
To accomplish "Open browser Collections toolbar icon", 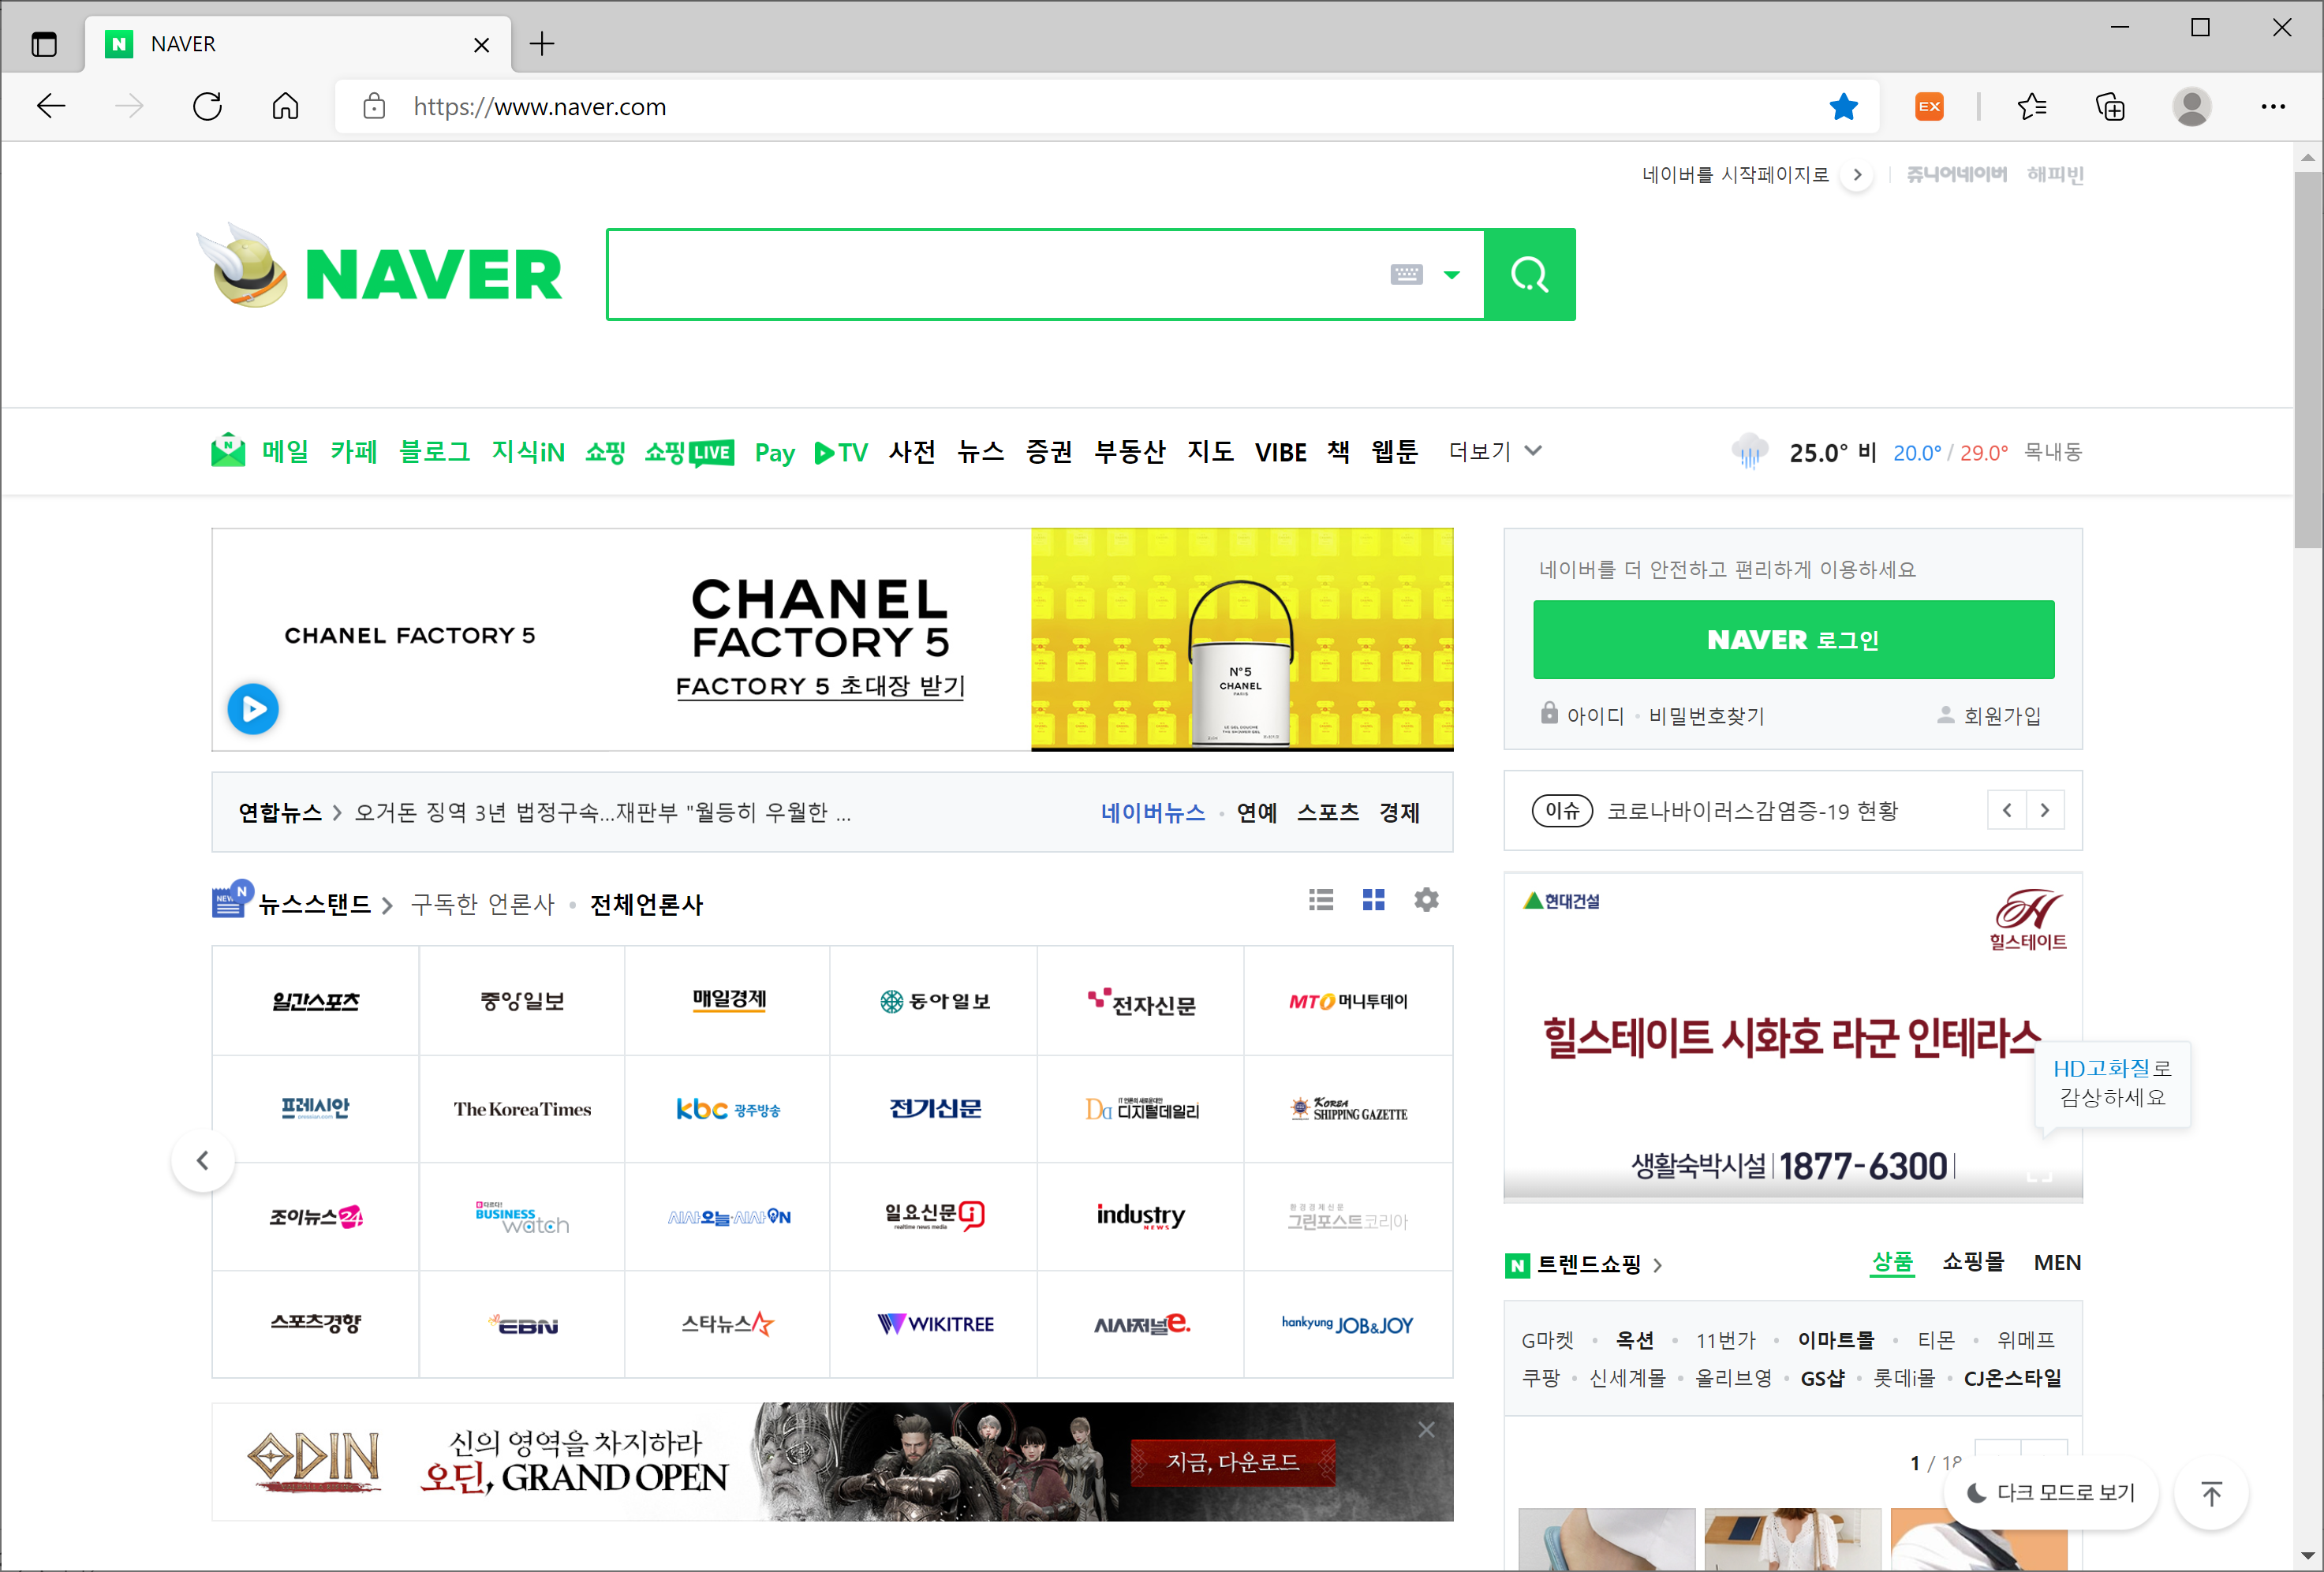I will pos(2110,107).
